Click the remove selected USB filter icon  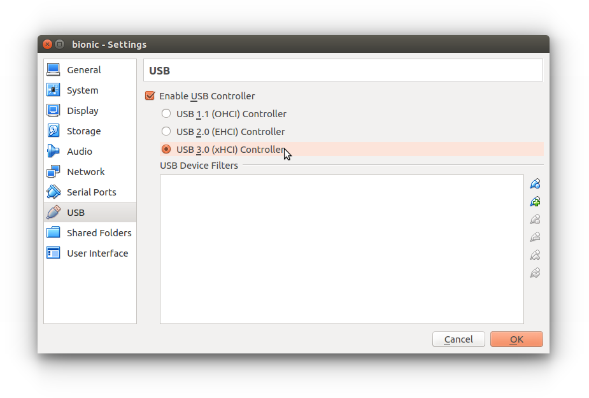(x=535, y=238)
